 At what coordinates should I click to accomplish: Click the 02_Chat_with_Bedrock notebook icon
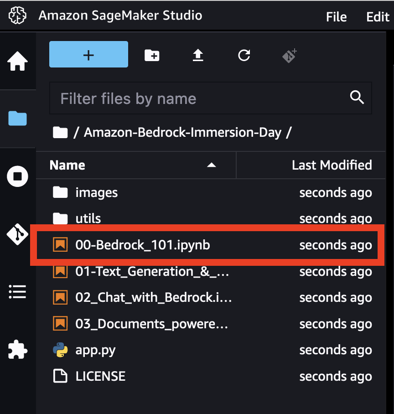click(x=60, y=297)
